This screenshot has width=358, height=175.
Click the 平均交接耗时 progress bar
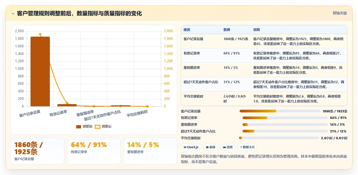click(279, 138)
